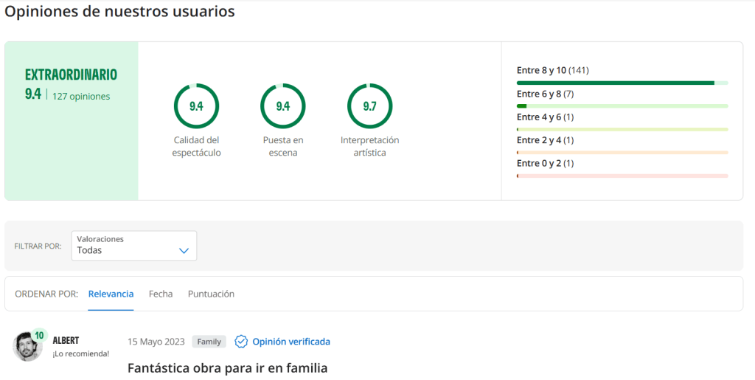Select the Entre 2 y 4 rating row

click(x=622, y=146)
